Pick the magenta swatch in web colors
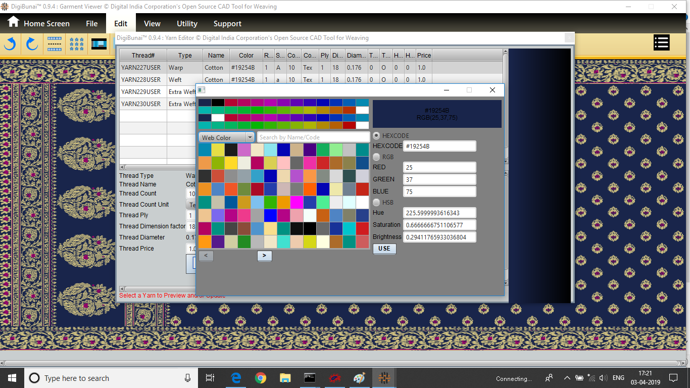Image resolution: width=690 pixels, height=388 pixels. (297, 203)
